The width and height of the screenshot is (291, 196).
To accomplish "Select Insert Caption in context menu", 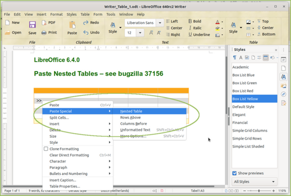I will tap(77, 180).
